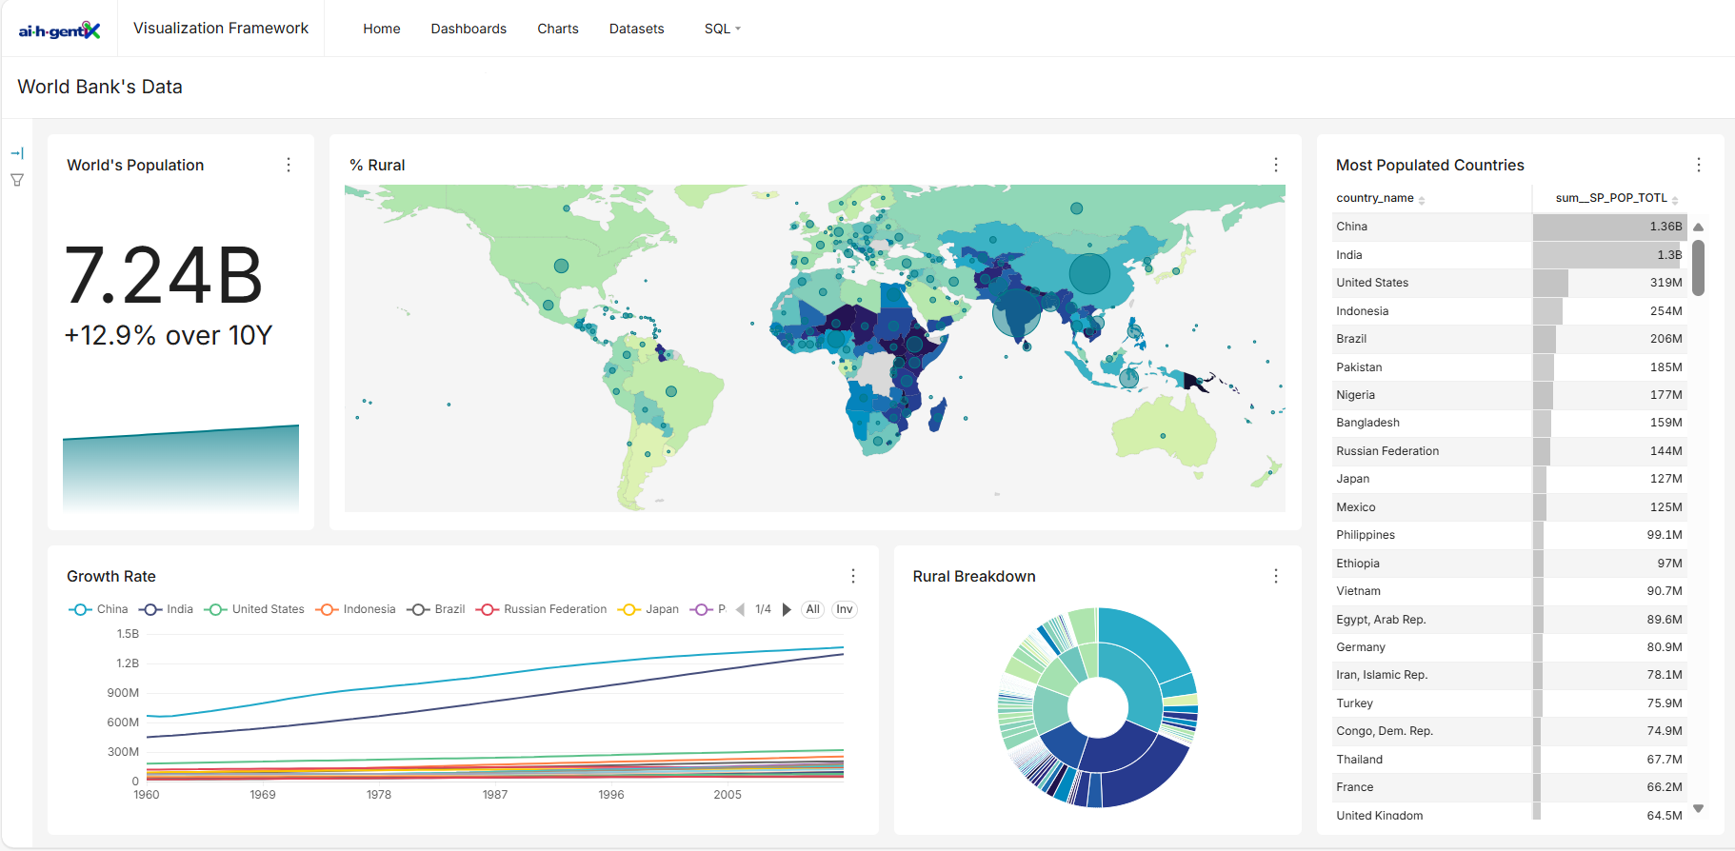Toggle Japan series in legend
This screenshot has height=851, width=1735.
pyautogui.click(x=648, y=609)
